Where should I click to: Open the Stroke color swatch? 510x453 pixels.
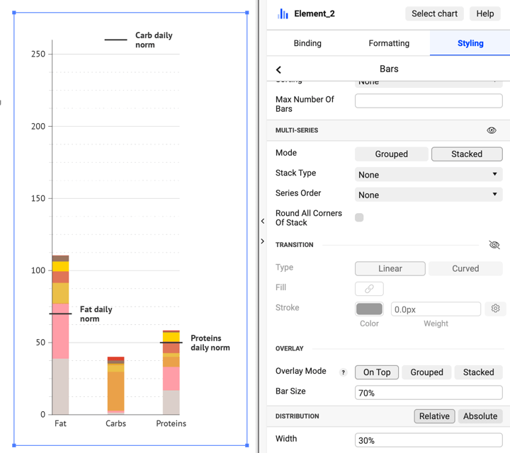point(369,309)
